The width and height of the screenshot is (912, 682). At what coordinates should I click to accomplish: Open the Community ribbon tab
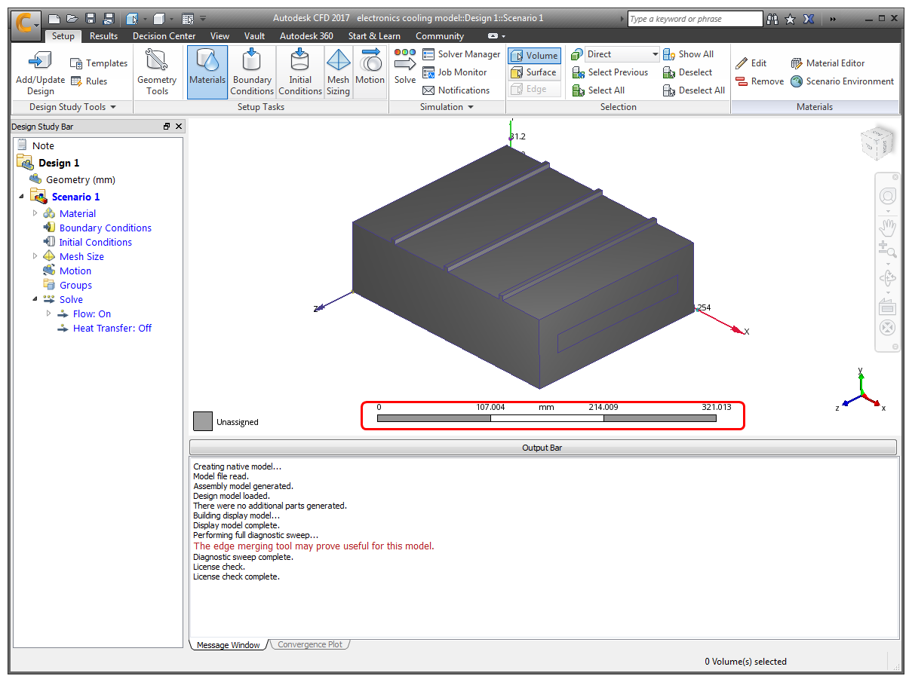(440, 36)
